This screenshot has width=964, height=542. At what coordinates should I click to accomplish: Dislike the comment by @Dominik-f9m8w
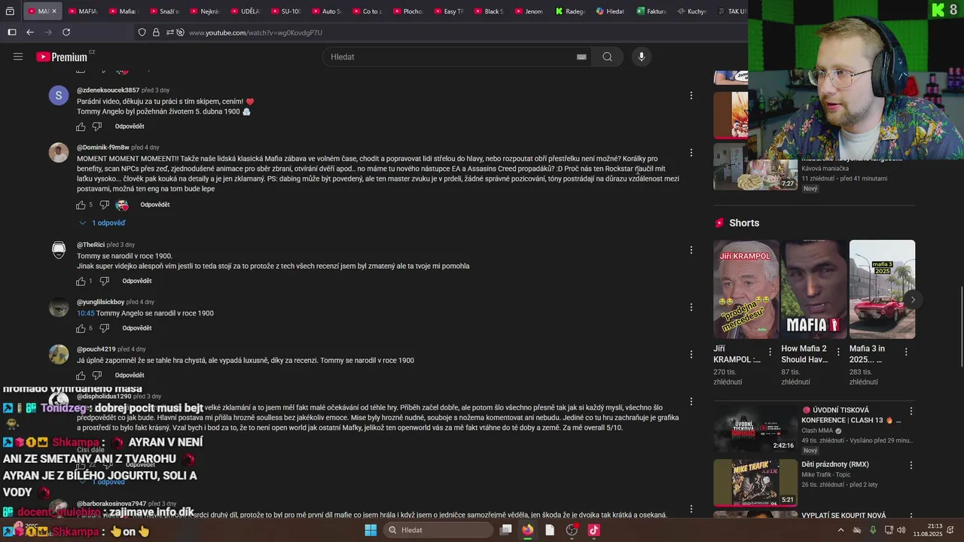(105, 205)
